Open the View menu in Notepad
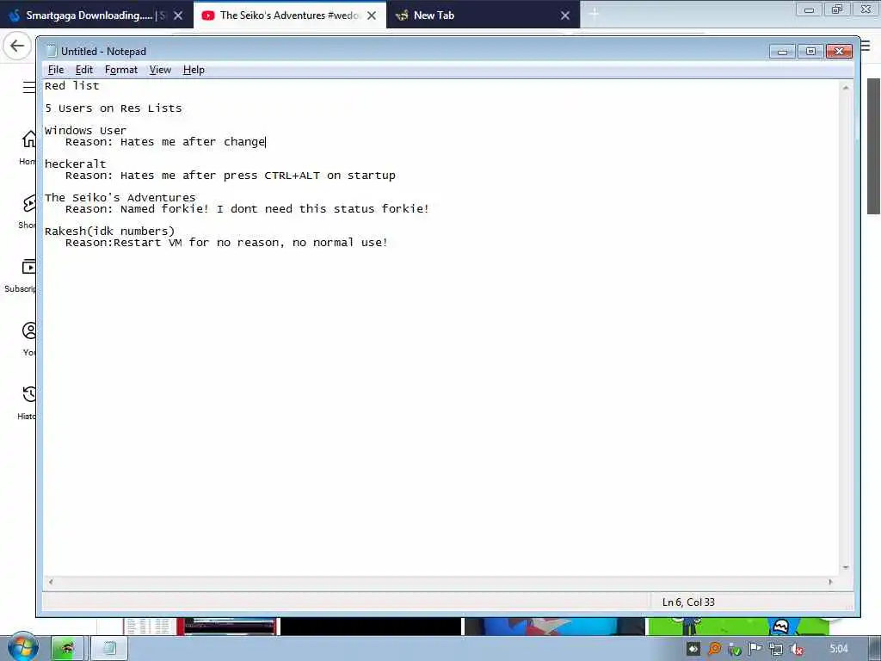This screenshot has height=661, width=881. coord(160,70)
